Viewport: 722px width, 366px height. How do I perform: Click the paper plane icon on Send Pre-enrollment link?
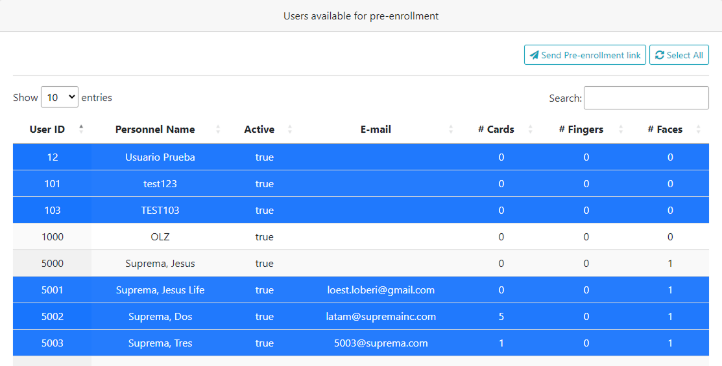point(534,55)
